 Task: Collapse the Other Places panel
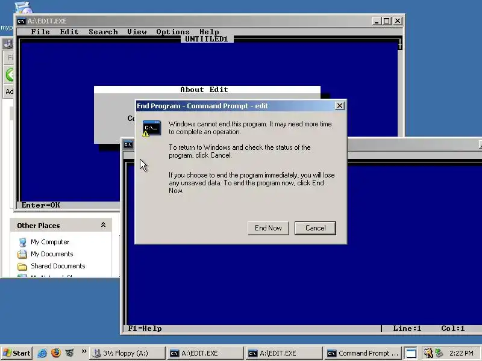(x=103, y=225)
